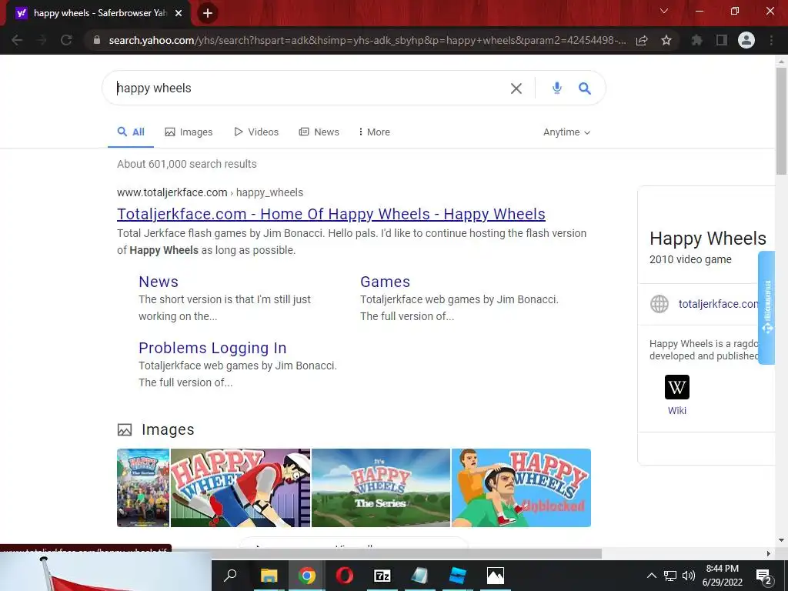Open the News sublink
Screen dimensions: 788x591
159,282
